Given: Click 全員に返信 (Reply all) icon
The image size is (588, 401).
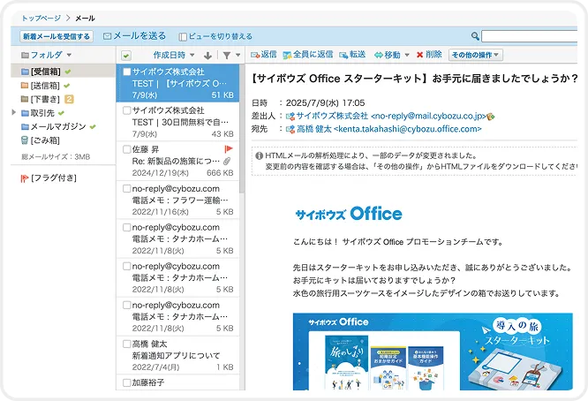Looking at the screenshot, I should (x=309, y=55).
